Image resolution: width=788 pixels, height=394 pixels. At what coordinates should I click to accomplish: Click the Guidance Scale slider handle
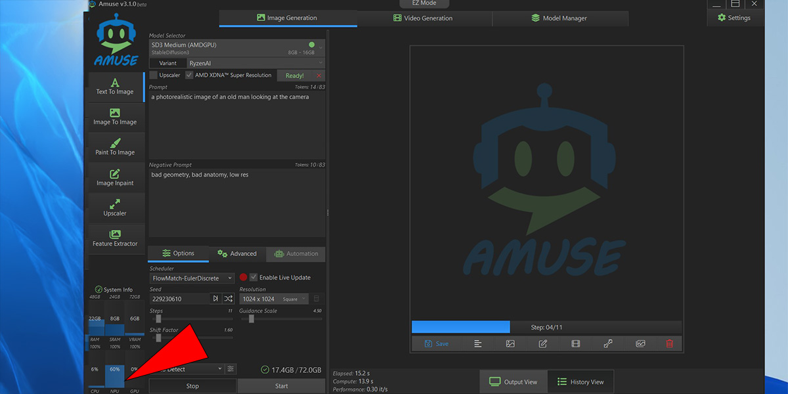click(x=252, y=319)
